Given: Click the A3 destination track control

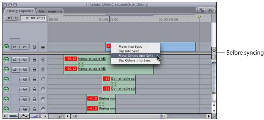Looking at the screenshot, I should click(25, 79).
